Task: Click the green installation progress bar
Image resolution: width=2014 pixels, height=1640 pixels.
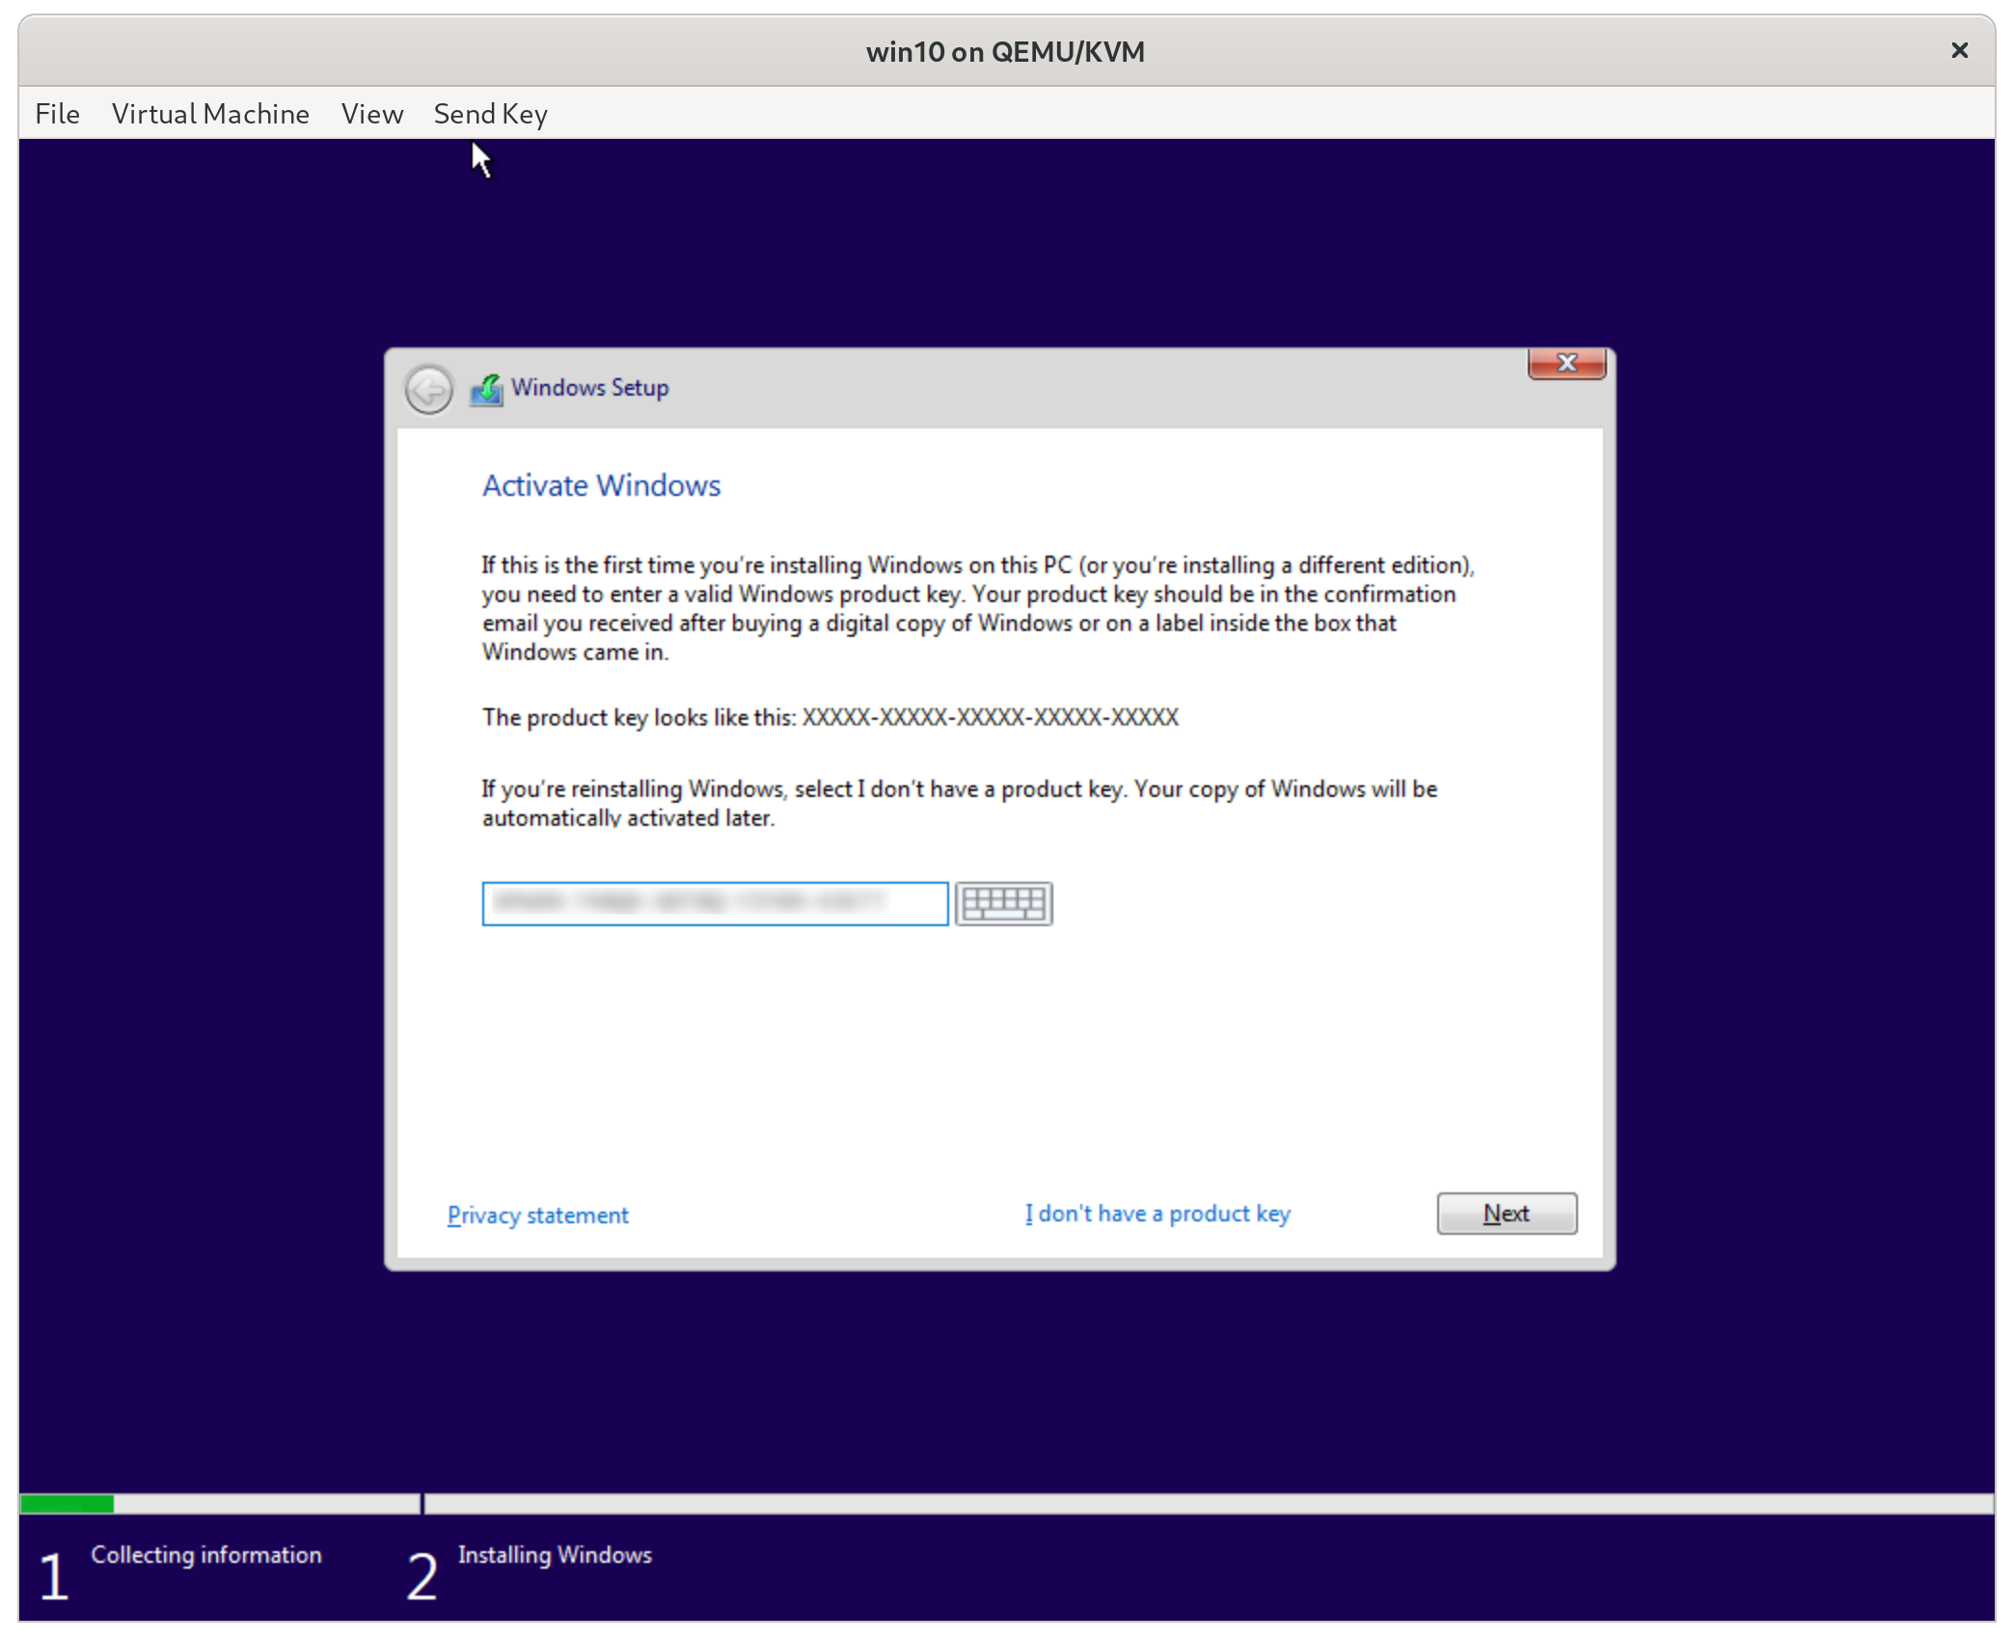Action: 68,1502
